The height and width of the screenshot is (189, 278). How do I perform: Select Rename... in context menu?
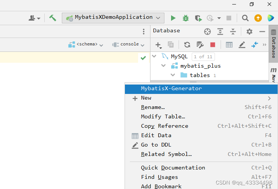(x=201, y=107)
